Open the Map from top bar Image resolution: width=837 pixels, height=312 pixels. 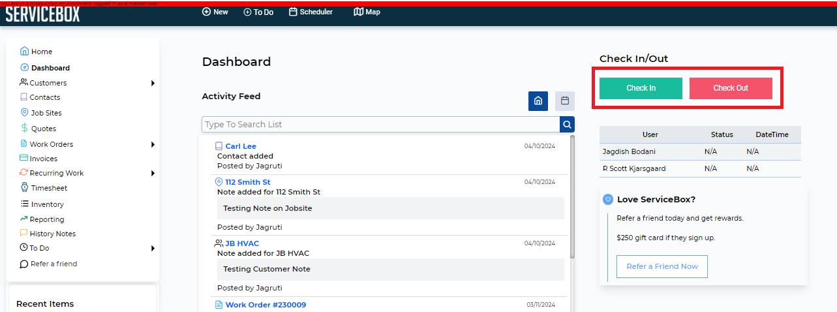click(x=367, y=12)
